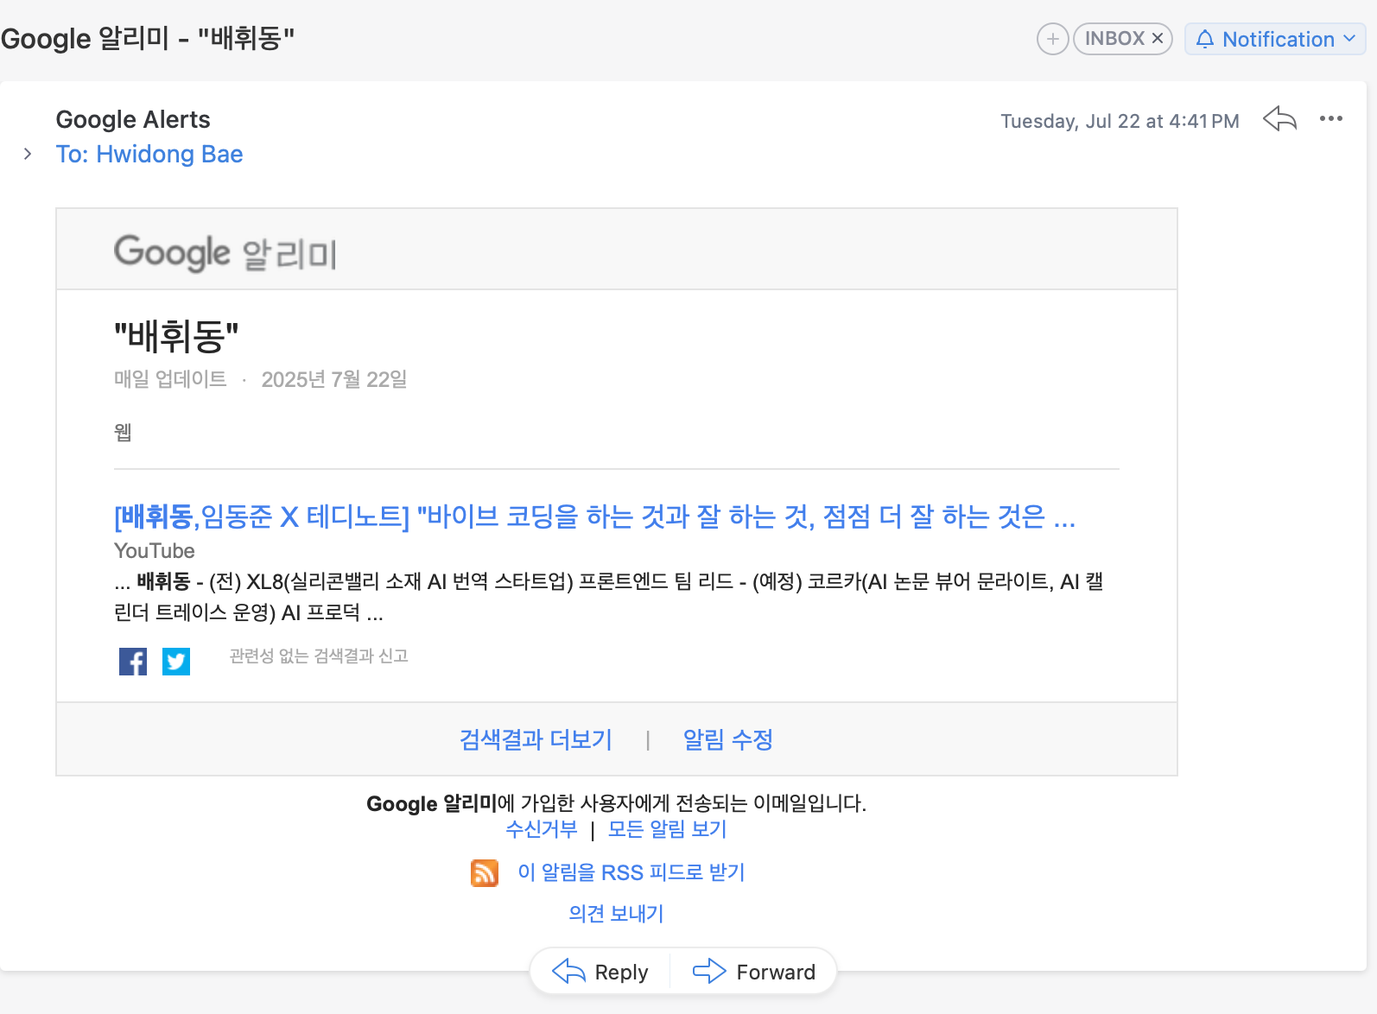
Task: Click the "배휘동" alert query heading
Action: pyautogui.click(x=176, y=337)
